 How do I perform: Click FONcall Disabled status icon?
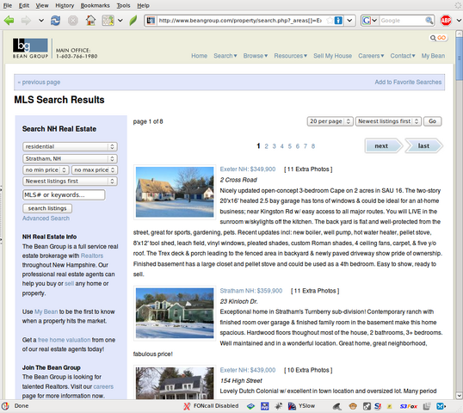coord(211,406)
